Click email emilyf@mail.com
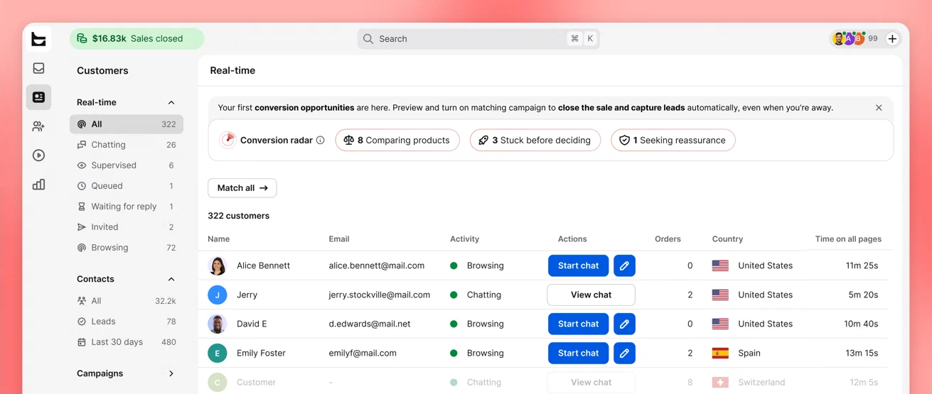The width and height of the screenshot is (932, 394). pyautogui.click(x=363, y=353)
